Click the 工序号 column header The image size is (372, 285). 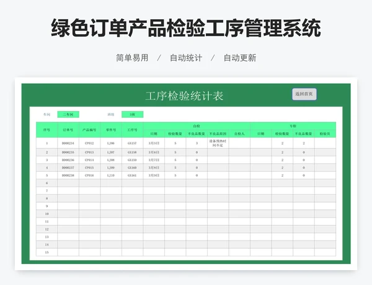point(133,130)
